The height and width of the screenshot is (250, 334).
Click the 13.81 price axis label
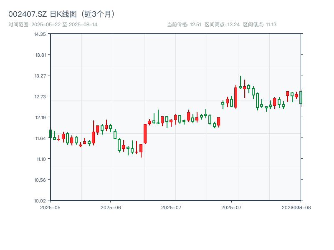coord(40,55)
